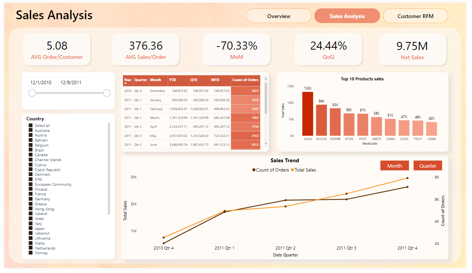Click the left handle of date slider
The image size is (472, 273).
pos(32,93)
